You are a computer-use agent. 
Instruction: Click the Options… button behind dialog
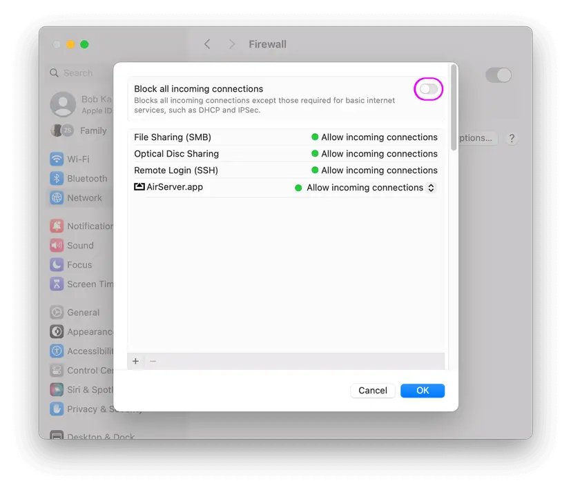click(478, 138)
